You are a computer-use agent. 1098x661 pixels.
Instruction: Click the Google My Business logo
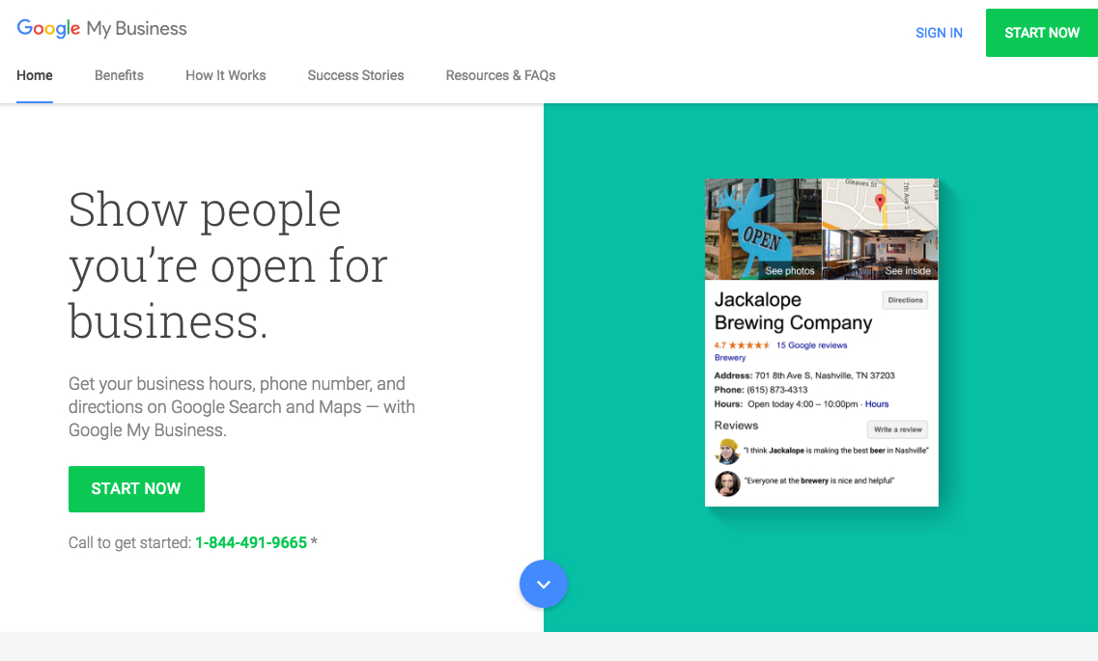point(101,29)
